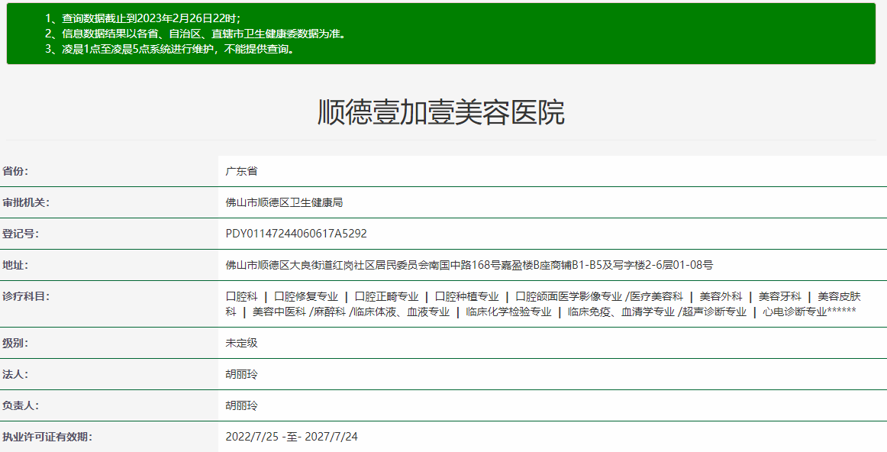Screen dimensions: 887x452
Task: Click 临床化学检验专业 in the departments list
Action: click(x=508, y=312)
